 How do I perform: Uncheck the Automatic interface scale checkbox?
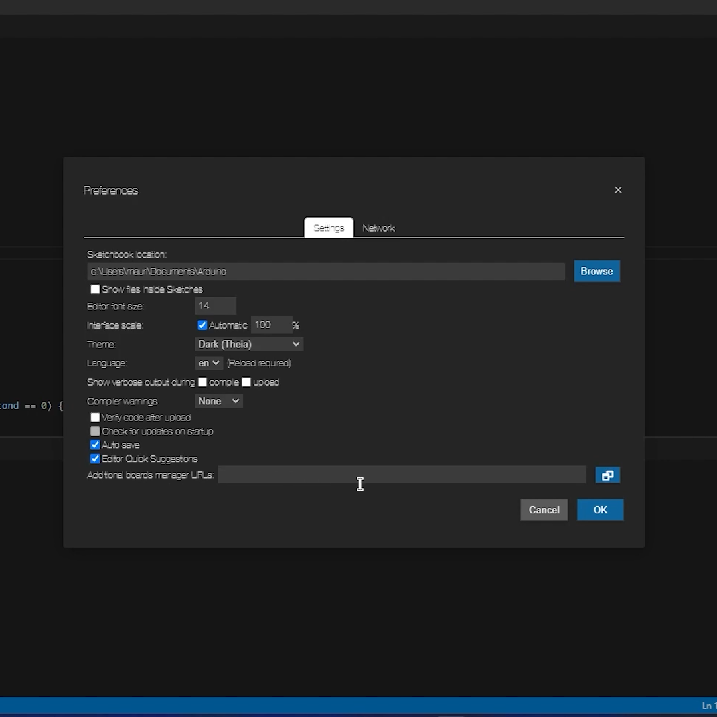point(202,325)
